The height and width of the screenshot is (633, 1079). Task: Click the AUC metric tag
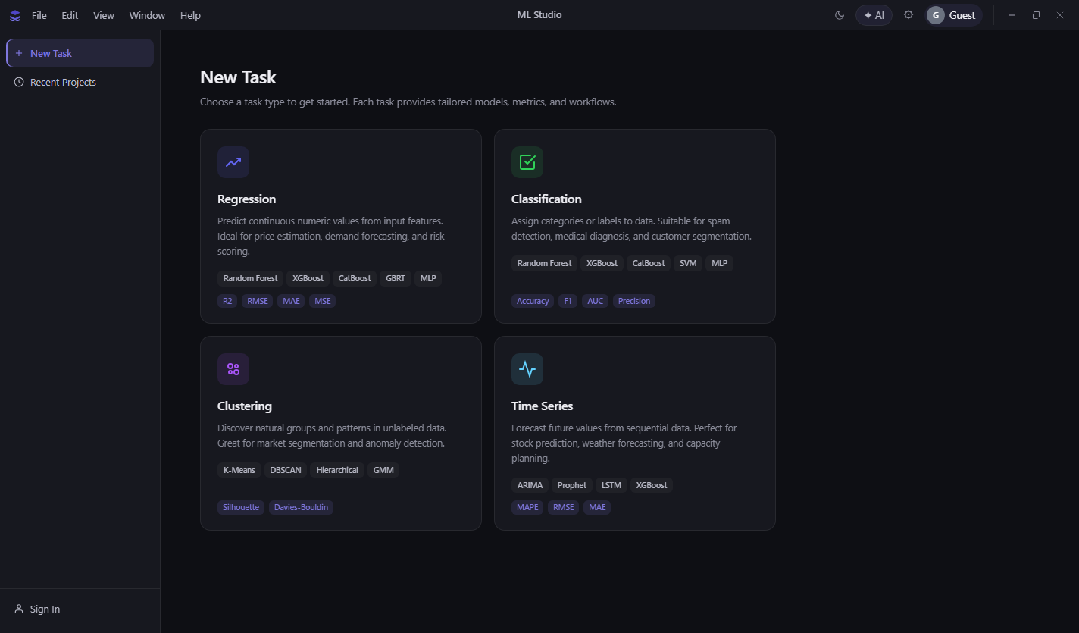pyautogui.click(x=596, y=301)
